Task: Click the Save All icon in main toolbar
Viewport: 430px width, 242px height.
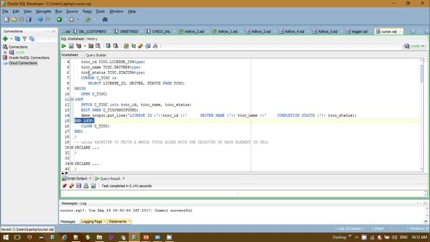Action: pos(29,19)
